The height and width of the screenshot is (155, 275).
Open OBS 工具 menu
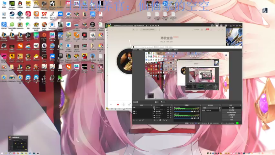(170, 50)
